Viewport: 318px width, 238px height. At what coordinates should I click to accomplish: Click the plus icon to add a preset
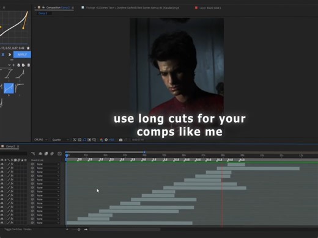point(13,65)
